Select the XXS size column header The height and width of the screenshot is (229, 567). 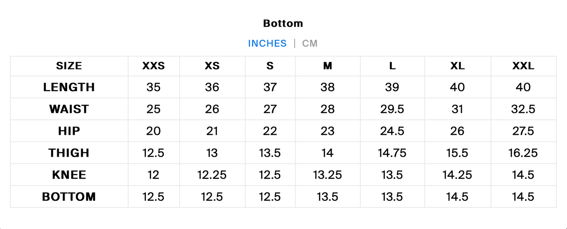click(x=153, y=66)
